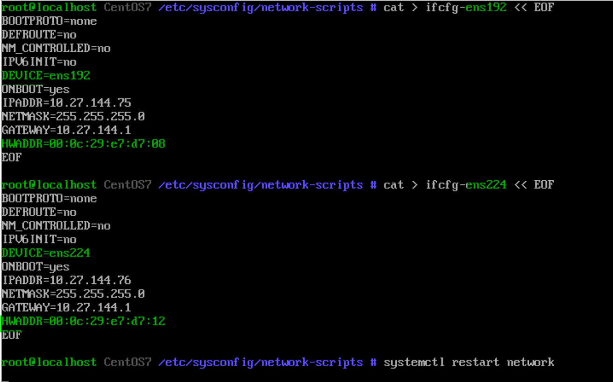Screen dimensions: 613x382
Task: Click the second GATEWAY=10.27.144.1 line
Action: pos(66,307)
